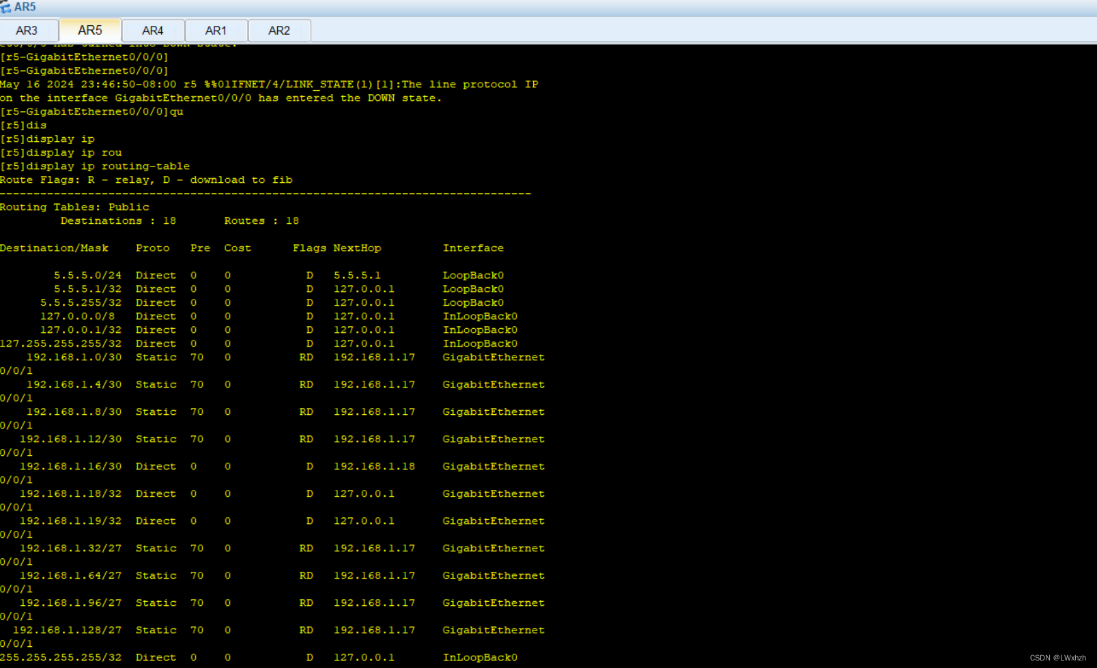Select the AR5 tab
This screenshot has width=1097, height=668.
point(90,30)
